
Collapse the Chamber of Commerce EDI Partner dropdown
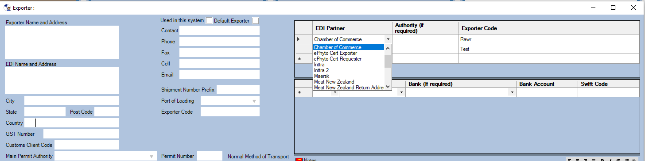pos(388,39)
